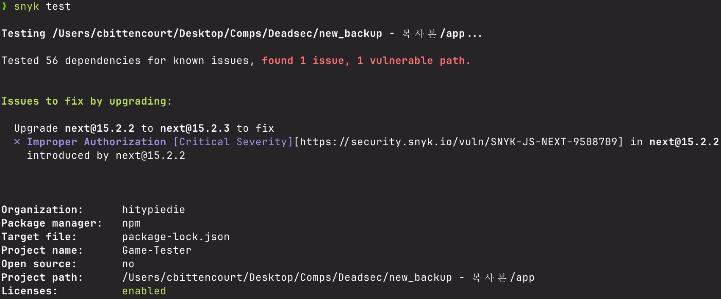Select target file 'package-lock.json'

click(x=176, y=237)
